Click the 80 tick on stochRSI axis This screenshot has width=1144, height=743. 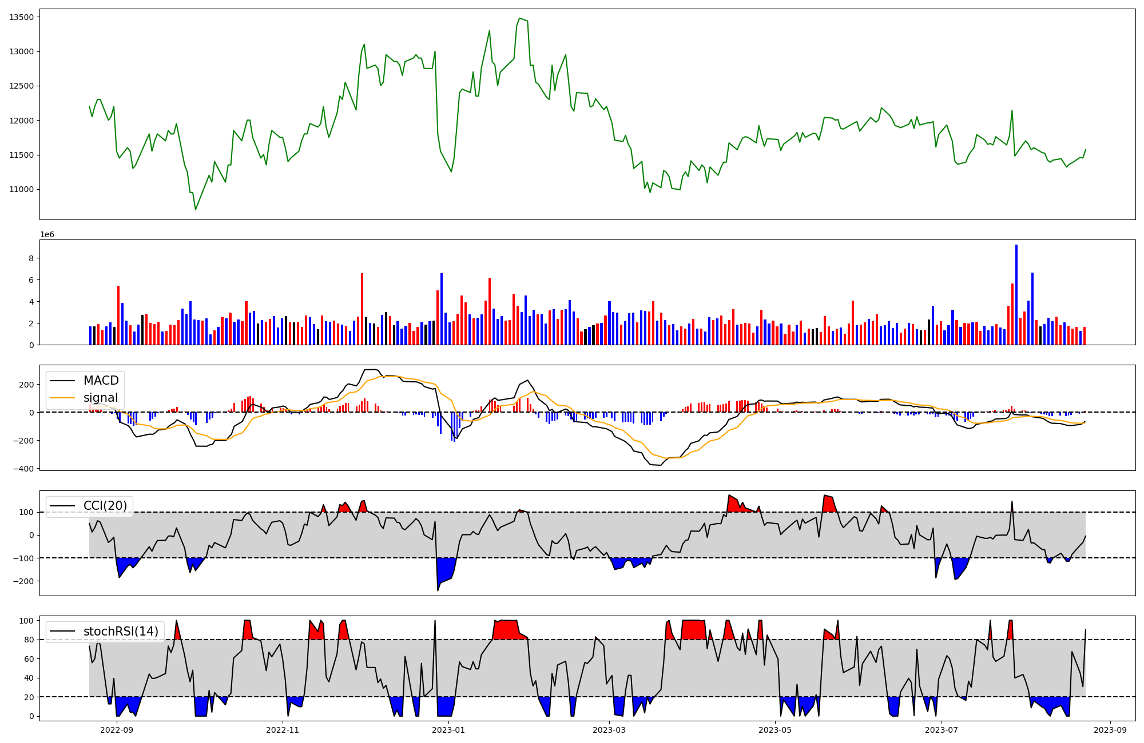click(29, 640)
